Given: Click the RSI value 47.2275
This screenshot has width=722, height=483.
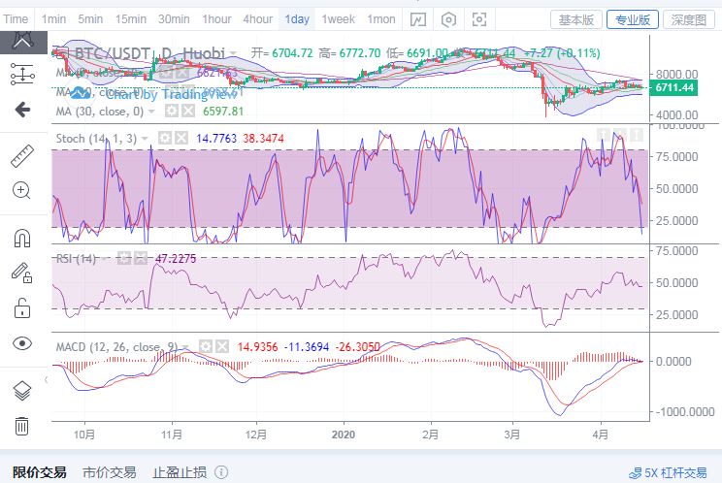Looking at the screenshot, I should pyautogui.click(x=176, y=259).
